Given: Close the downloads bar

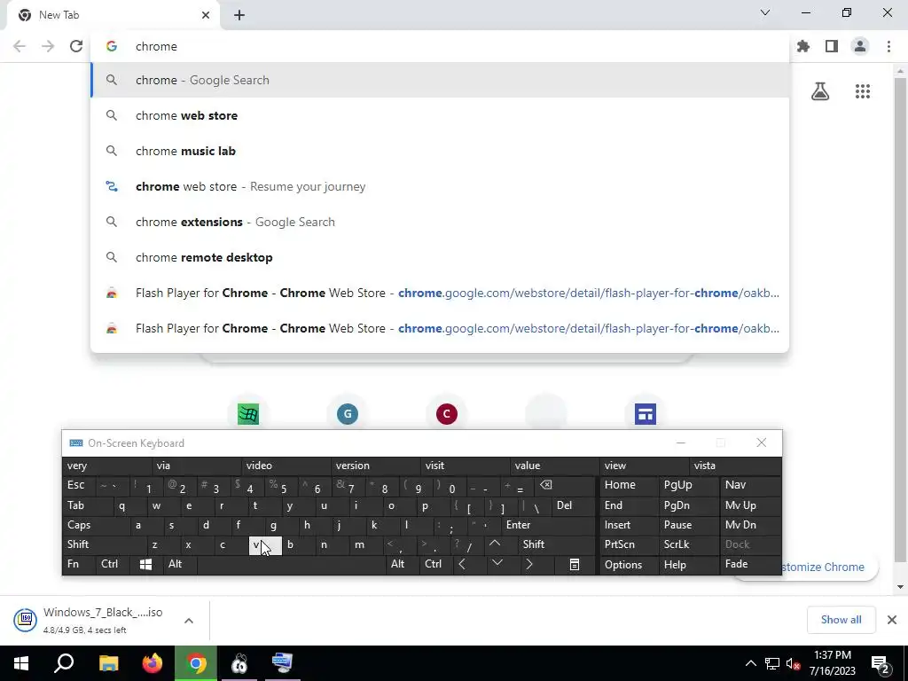Looking at the screenshot, I should 892,620.
